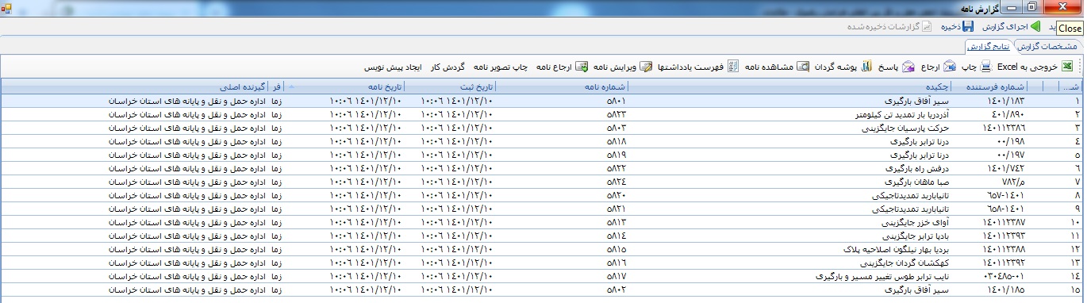Sort by گیرنده اصلی column header
The height and width of the screenshot is (303, 1087).
tap(136, 86)
